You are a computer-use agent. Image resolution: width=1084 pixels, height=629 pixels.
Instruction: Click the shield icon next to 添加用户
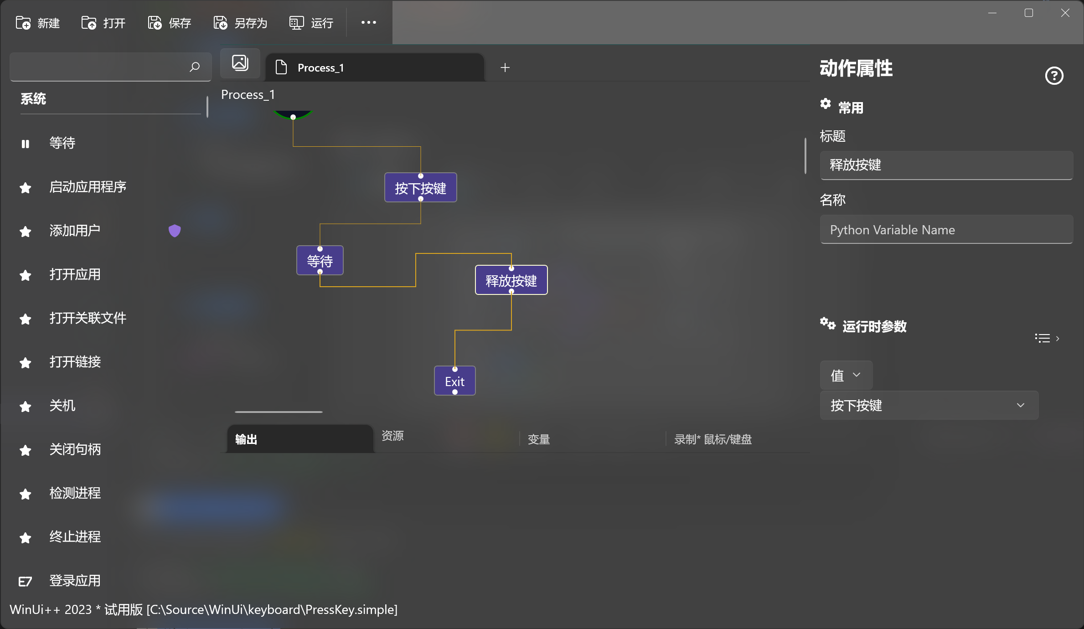click(175, 231)
